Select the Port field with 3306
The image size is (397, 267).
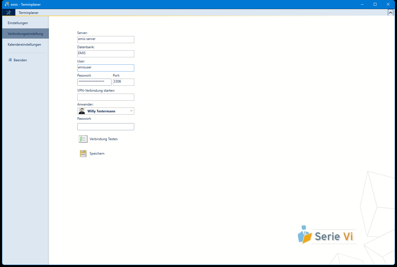(x=123, y=82)
